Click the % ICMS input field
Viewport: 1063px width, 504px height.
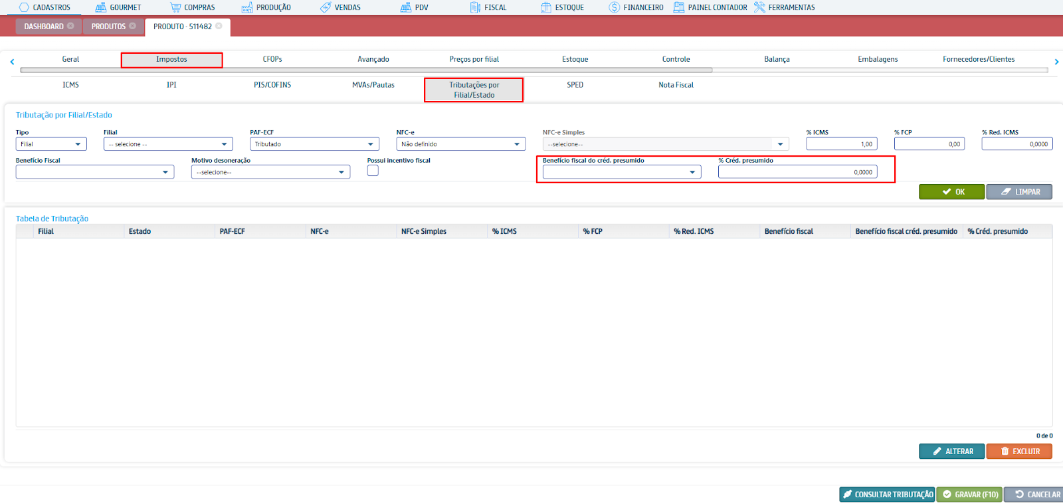click(x=842, y=144)
